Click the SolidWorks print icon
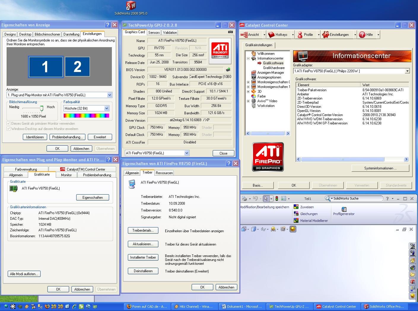 pos(244,198)
